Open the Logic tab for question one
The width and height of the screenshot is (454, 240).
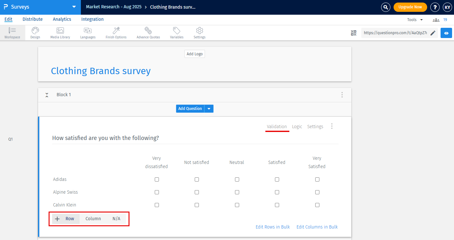[x=297, y=126]
